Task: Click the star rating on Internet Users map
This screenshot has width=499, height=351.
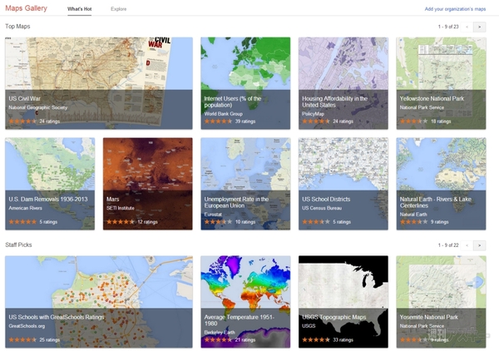Action: pyautogui.click(x=218, y=121)
